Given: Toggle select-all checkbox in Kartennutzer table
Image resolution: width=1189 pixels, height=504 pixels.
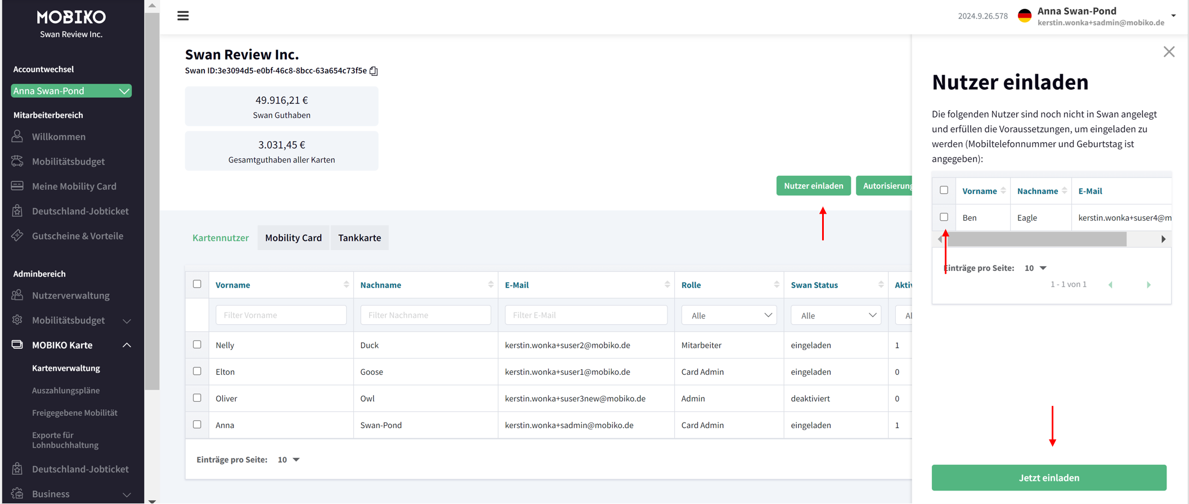Looking at the screenshot, I should pyautogui.click(x=197, y=284).
